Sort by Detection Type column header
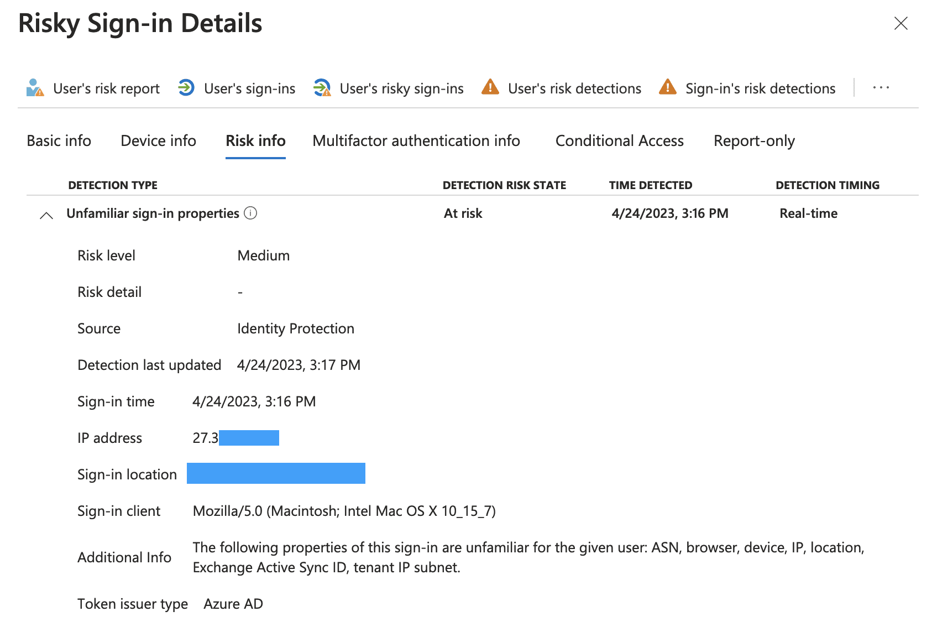This screenshot has width=932, height=627. pos(113,185)
